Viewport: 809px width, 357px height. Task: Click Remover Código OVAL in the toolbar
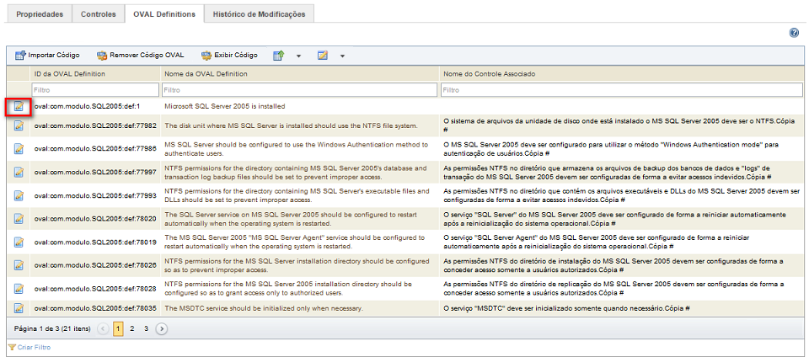(x=140, y=55)
